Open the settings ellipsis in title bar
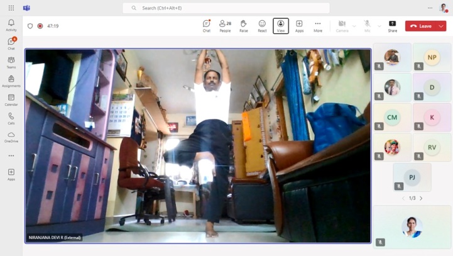The width and height of the screenshot is (453, 256). (430, 8)
